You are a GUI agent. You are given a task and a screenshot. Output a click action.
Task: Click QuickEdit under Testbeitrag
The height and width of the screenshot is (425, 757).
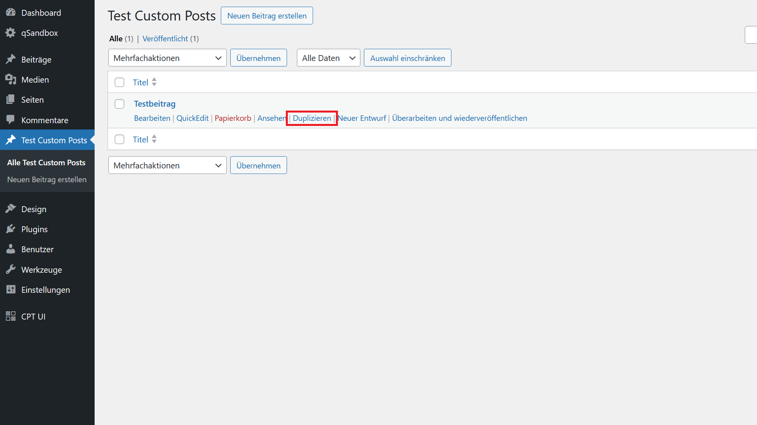coord(192,118)
